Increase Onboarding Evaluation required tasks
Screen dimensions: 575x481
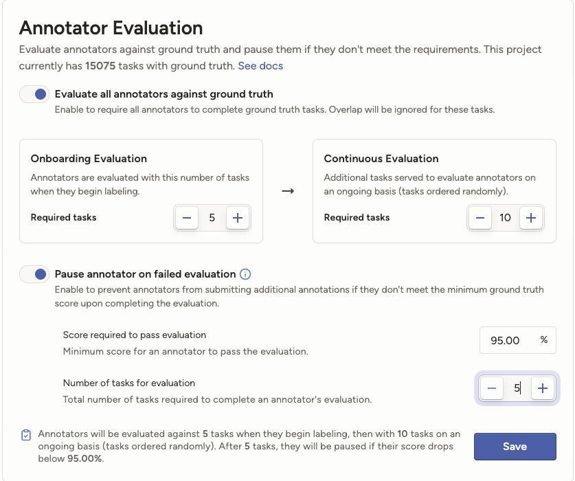pyautogui.click(x=237, y=218)
